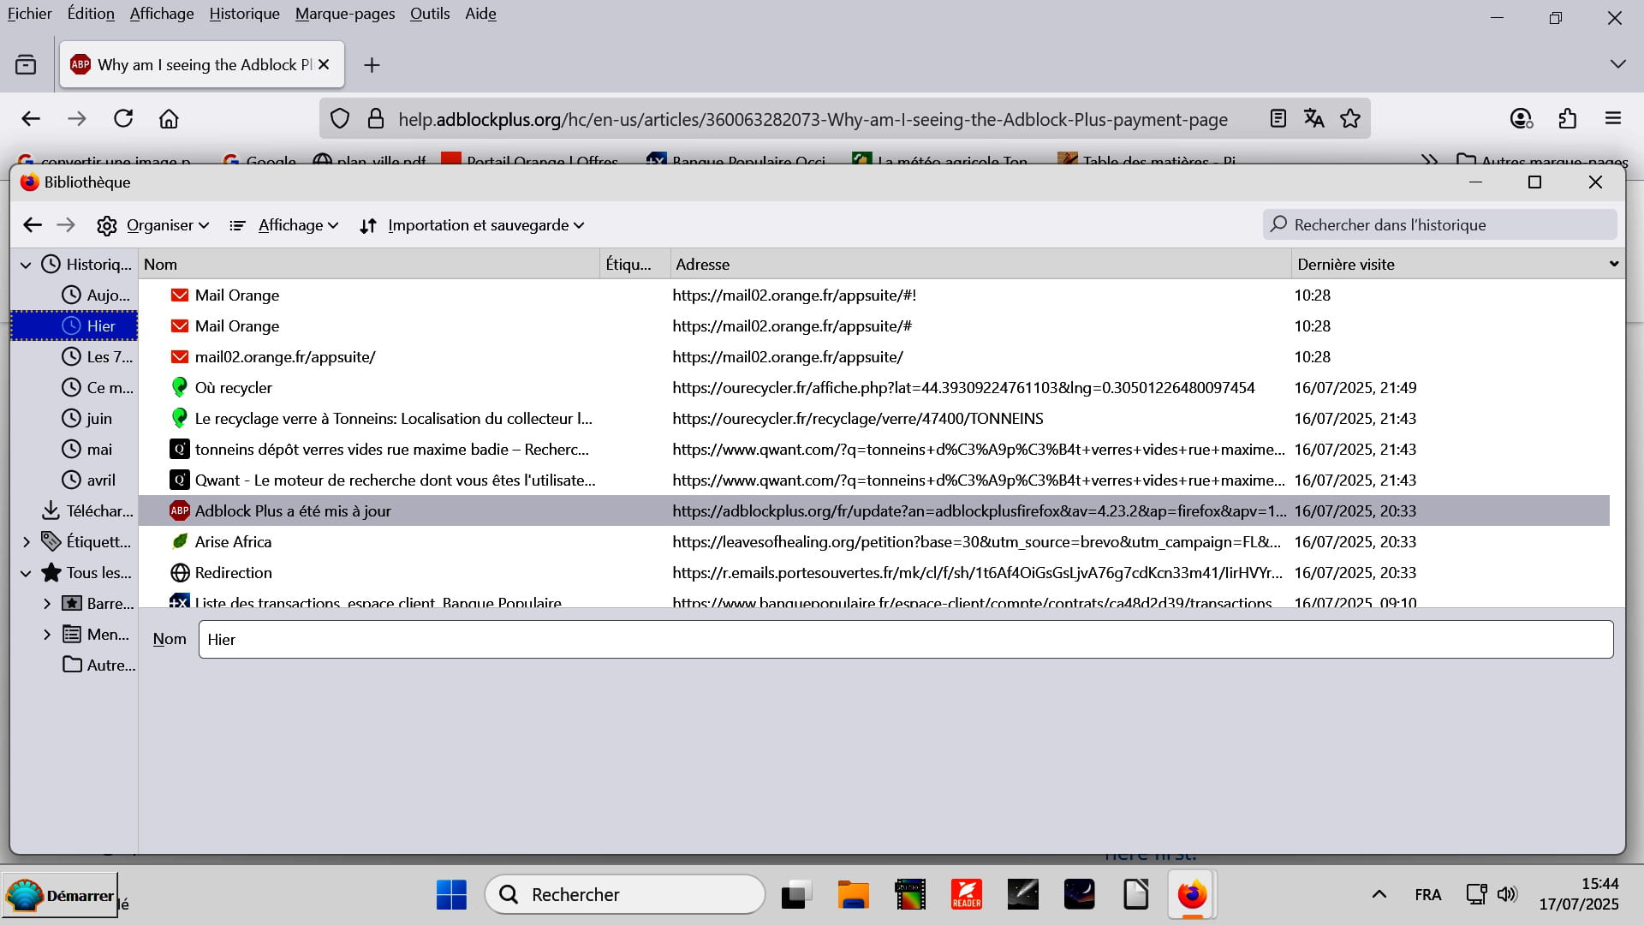
Task: Select Redirection history row
Action: click(x=873, y=573)
